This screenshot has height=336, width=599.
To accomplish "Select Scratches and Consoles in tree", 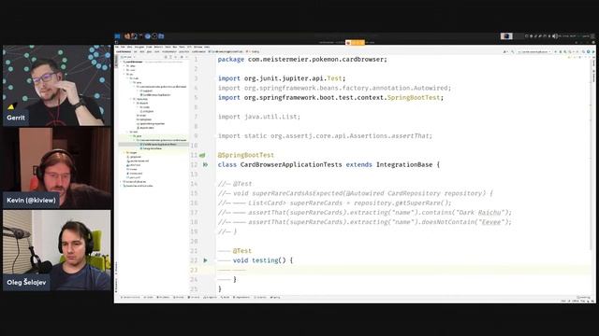I will (139, 186).
